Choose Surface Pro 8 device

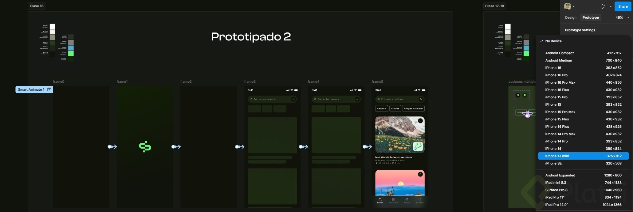(583, 190)
